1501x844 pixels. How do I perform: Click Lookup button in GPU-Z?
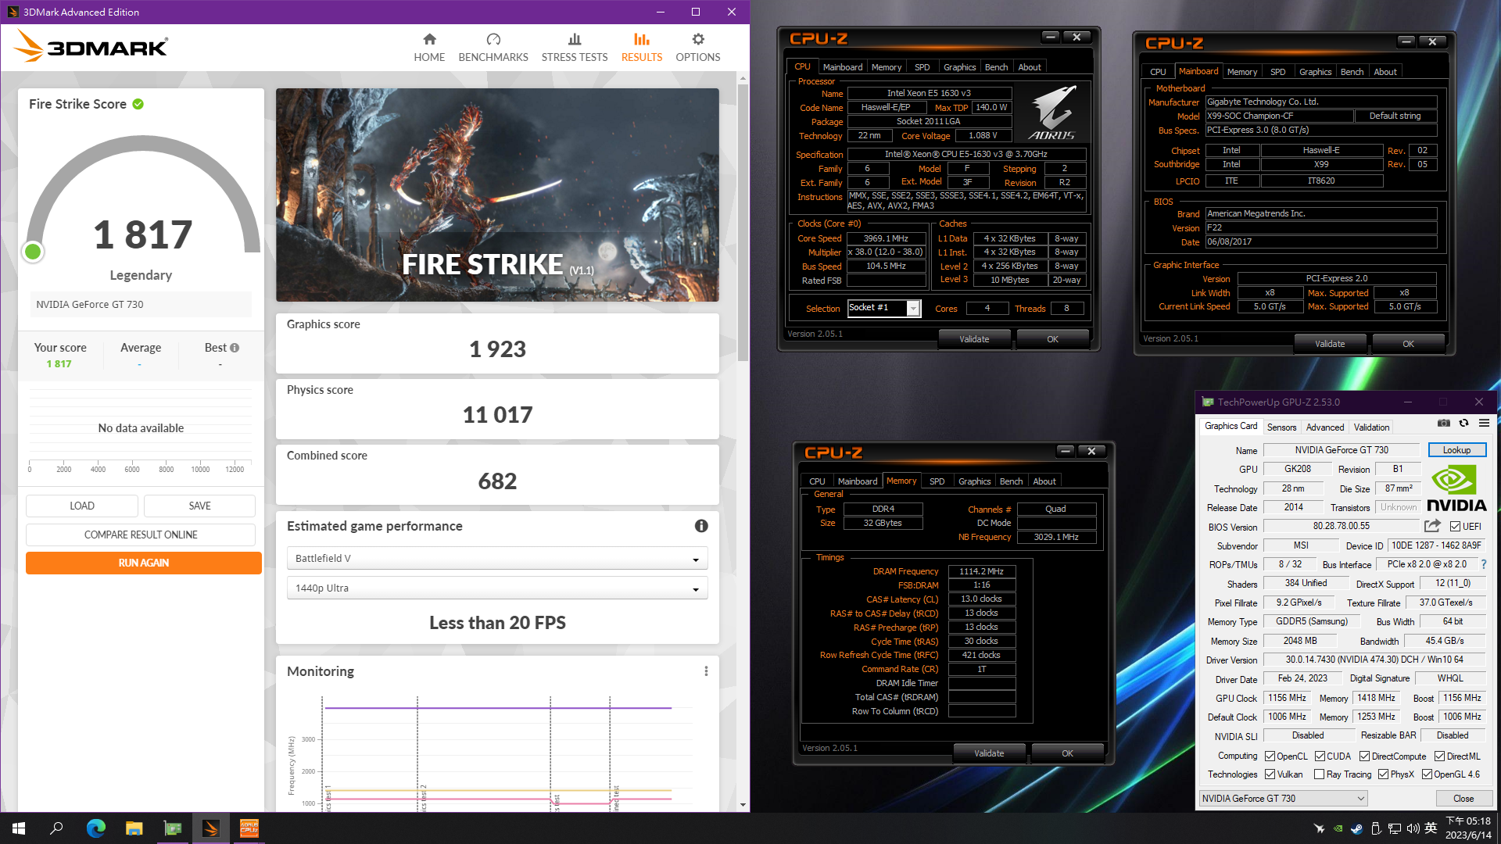1457,450
